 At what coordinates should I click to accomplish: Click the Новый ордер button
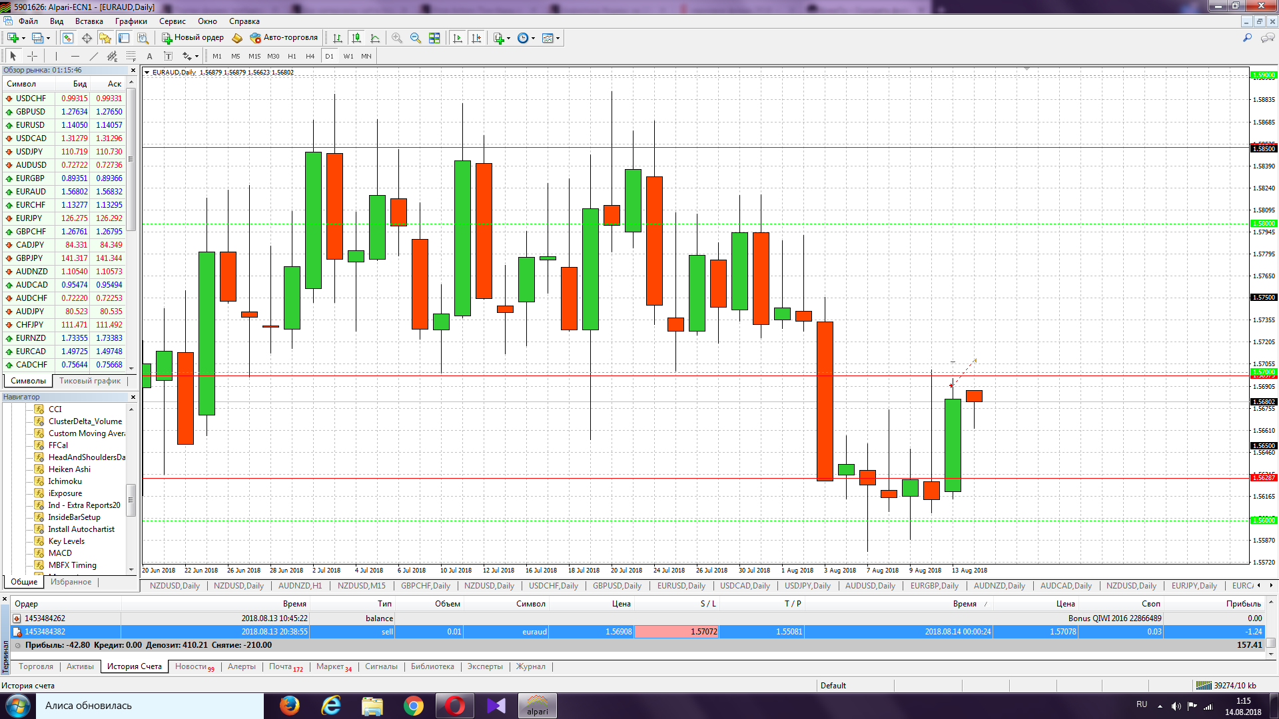coord(193,38)
